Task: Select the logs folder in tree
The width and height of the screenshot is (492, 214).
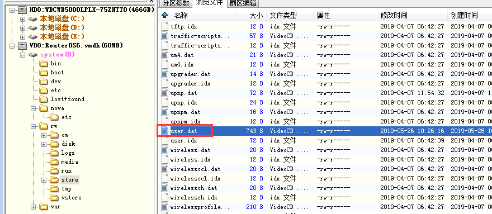Action: [68, 153]
